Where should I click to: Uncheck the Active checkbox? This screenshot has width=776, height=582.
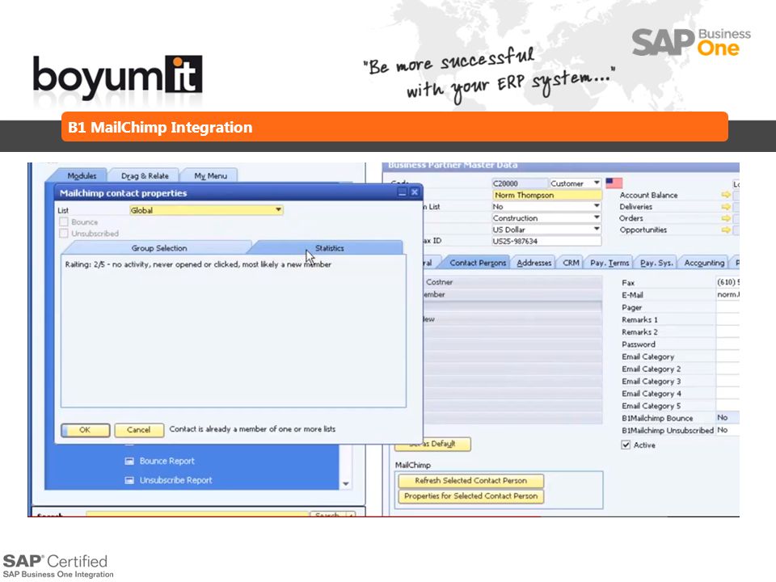(x=626, y=445)
